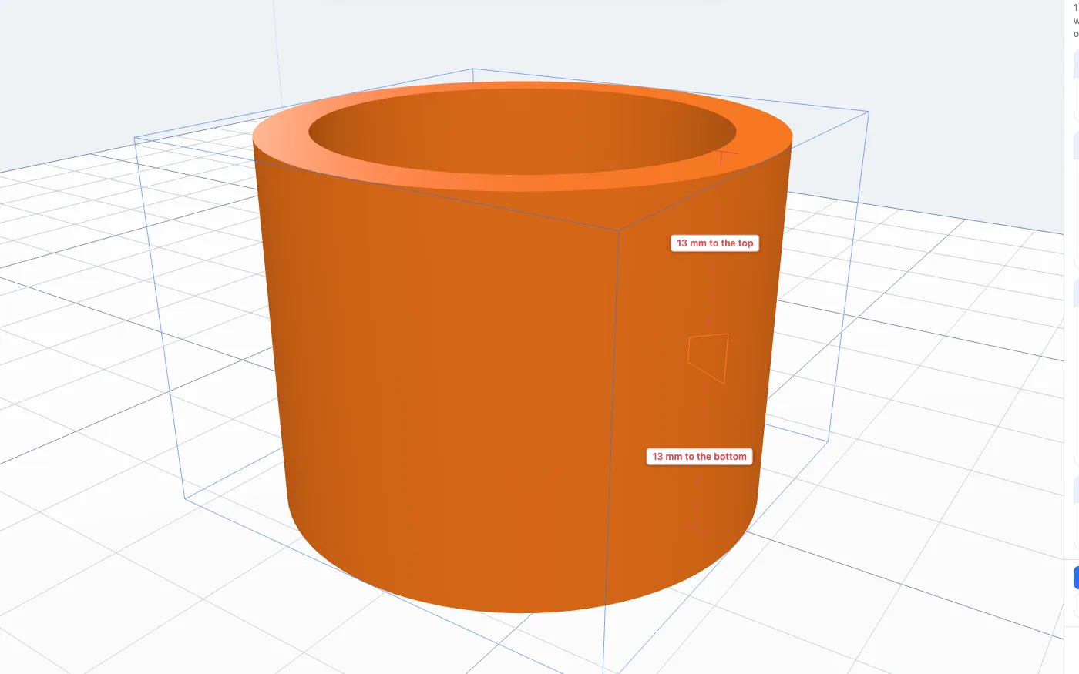Click the "13 mm to the top" label

(715, 243)
